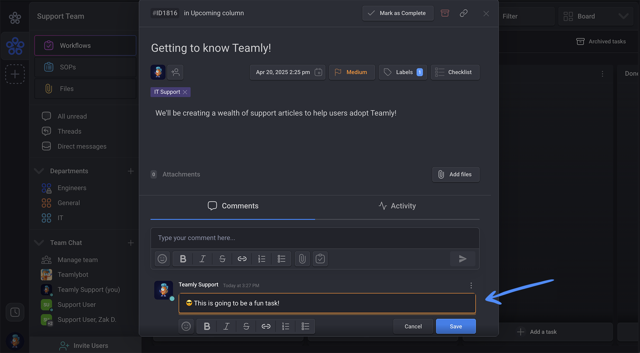The height and width of the screenshot is (353, 640).
Task: Switch to the Comments tab
Action: (233, 206)
